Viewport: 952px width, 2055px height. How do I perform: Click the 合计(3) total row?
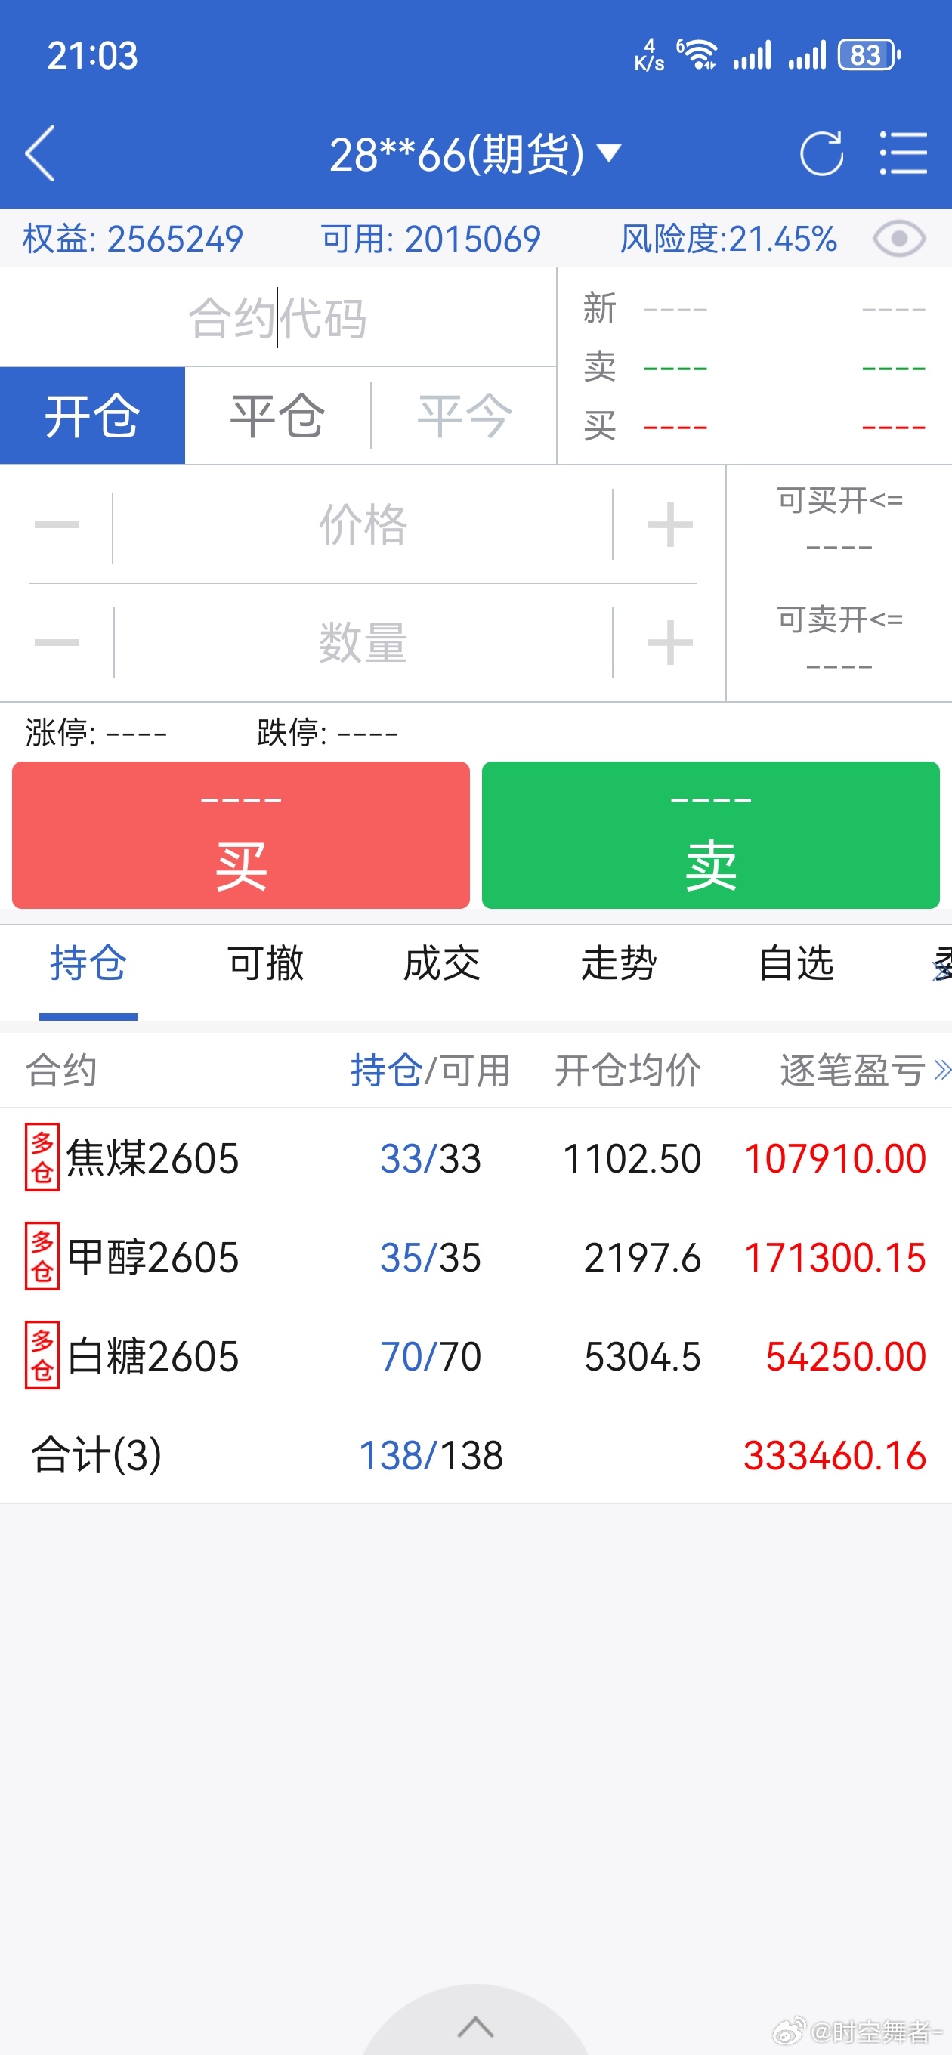475,1455
